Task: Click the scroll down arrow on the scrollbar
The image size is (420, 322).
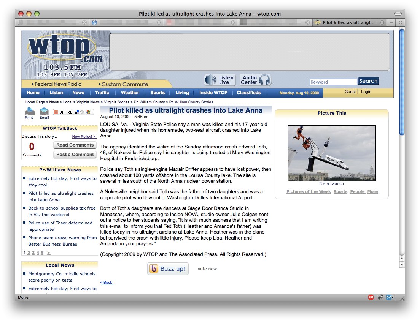Action: pyautogui.click(x=402, y=264)
